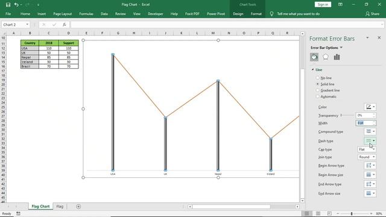Open the Cap type Flat dropdown
Screen dimensions: 386x217
coord(367,149)
